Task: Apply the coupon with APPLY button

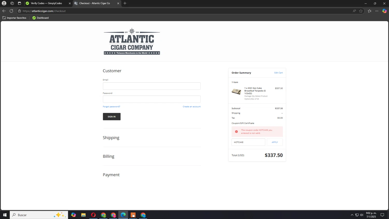Action: [275, 142]
